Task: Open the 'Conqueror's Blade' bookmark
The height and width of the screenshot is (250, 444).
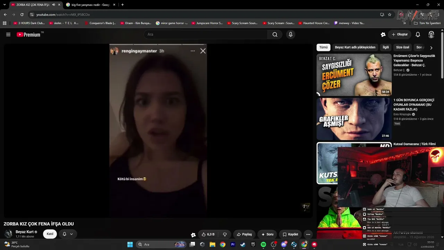Action: (x=100, y=23)
